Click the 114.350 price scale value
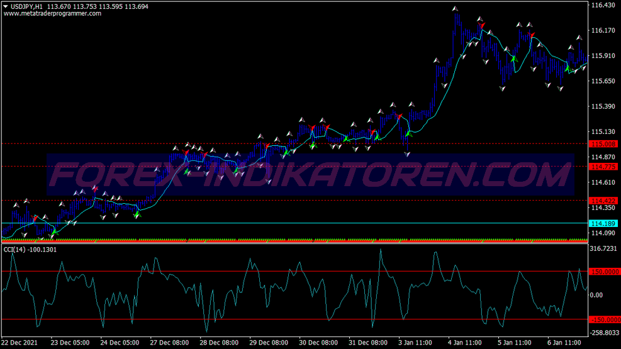The width and height of the screenshot is (621, 349). 603,208
